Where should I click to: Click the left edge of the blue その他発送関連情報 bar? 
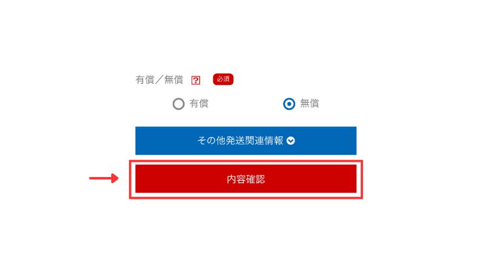click(139, 141)
